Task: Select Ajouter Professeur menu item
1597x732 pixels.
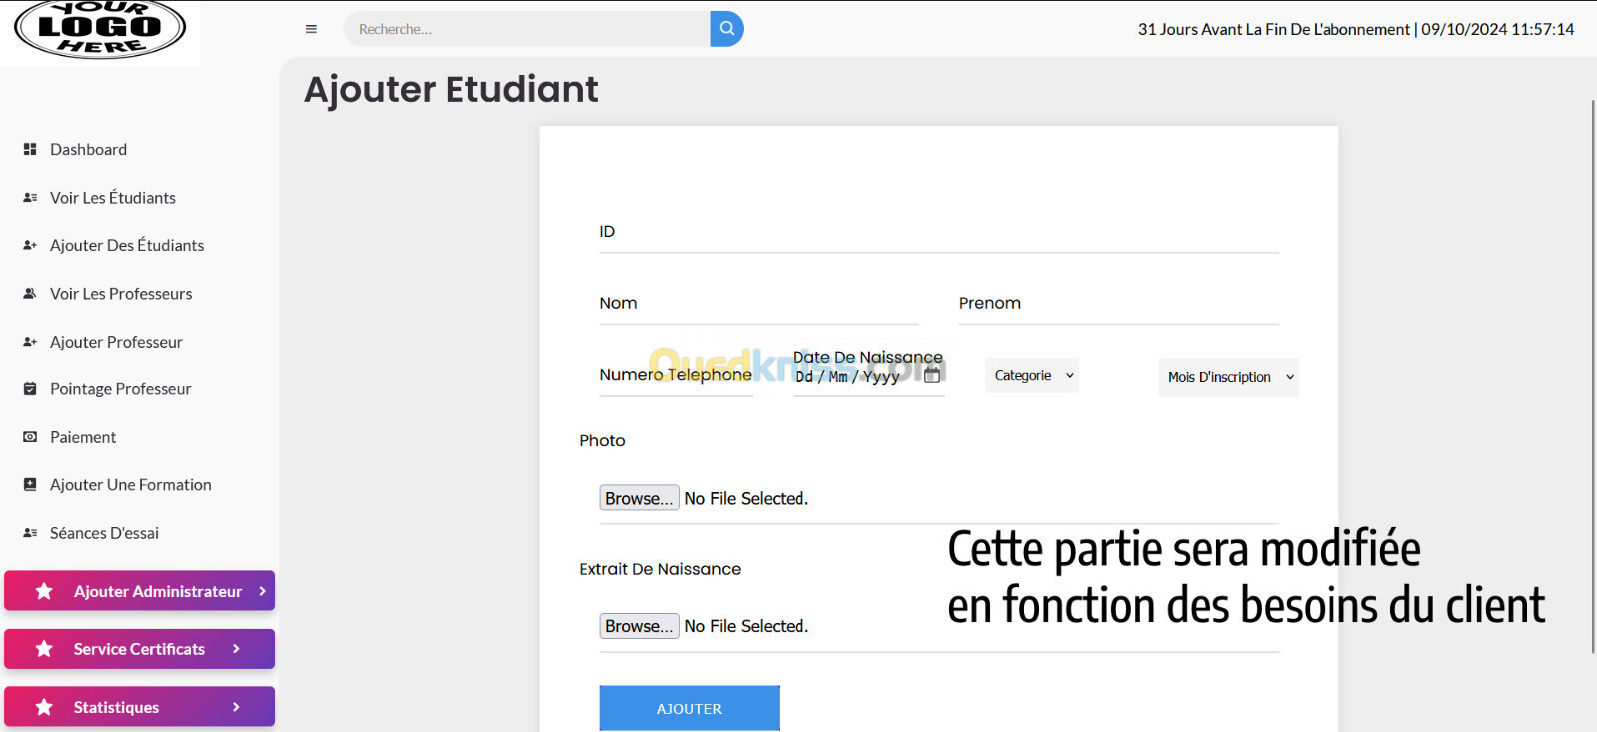Action: click(x=116, y=342)
